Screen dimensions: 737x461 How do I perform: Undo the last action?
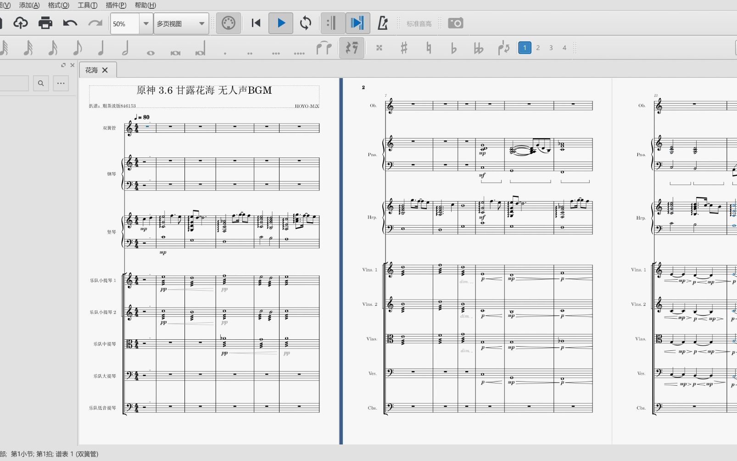pyautogui.click(x=70, y=23)
